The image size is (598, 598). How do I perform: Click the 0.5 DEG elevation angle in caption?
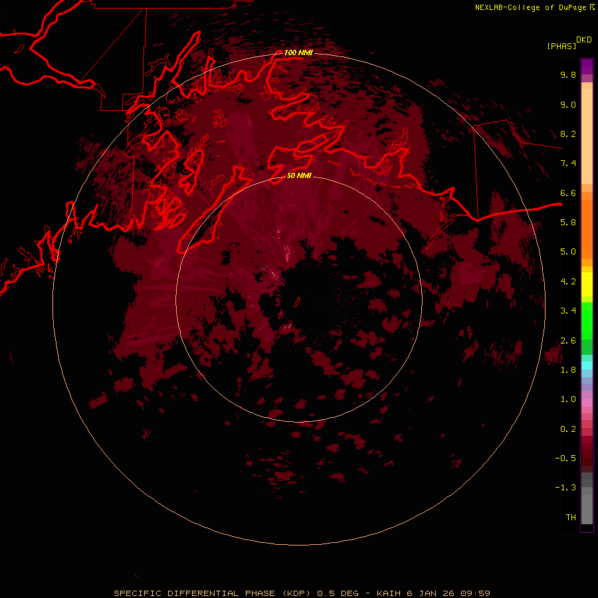point(338,593)
